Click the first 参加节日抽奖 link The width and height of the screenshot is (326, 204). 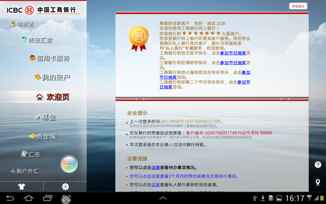(x=233, y=53)
